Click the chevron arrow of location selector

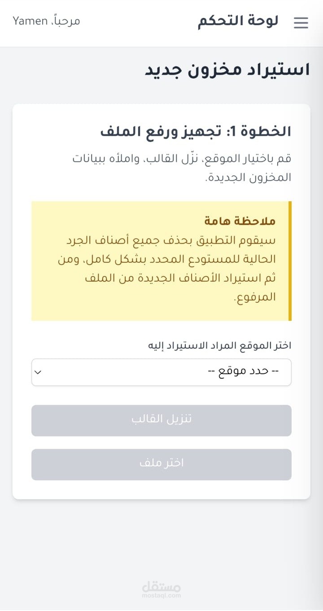[38, 372]
